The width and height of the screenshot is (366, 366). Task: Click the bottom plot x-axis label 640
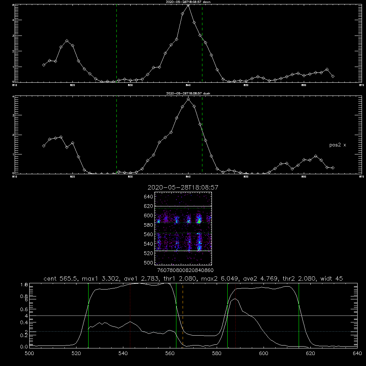[357, 354]
